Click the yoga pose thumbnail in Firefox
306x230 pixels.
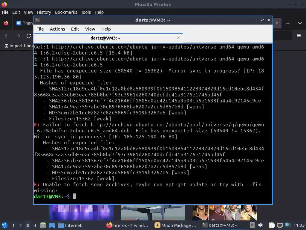coord(153,213)
